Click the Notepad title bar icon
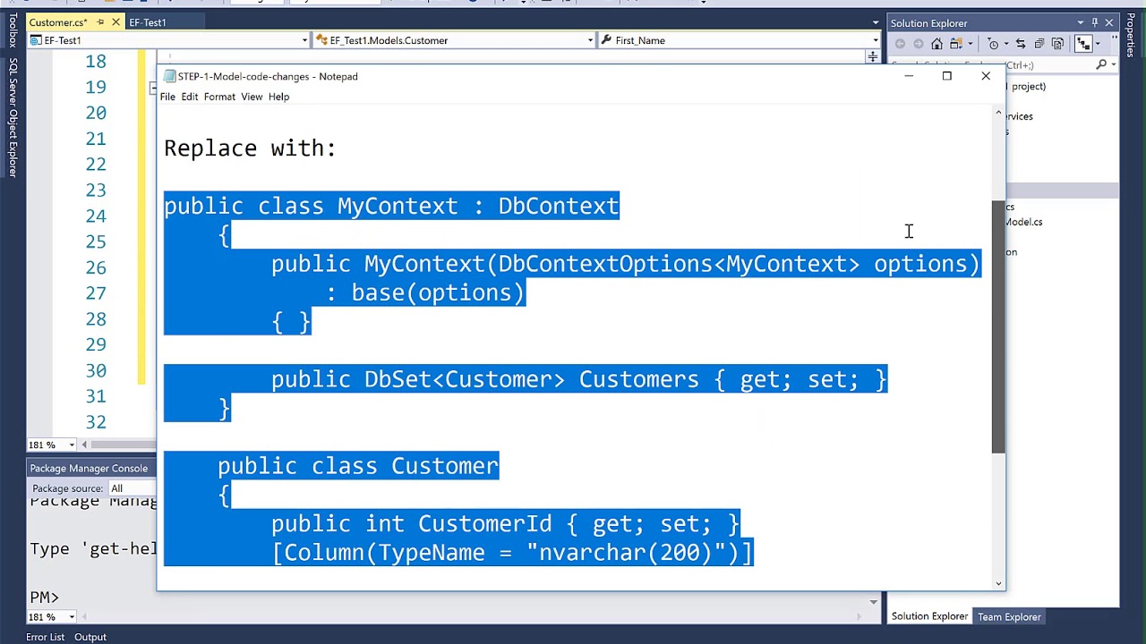 pyautogui.click(x=169, y=76)
